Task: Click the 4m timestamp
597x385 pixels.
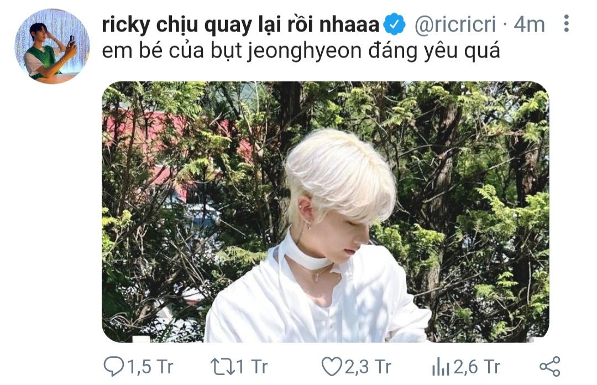Action: 529,25
